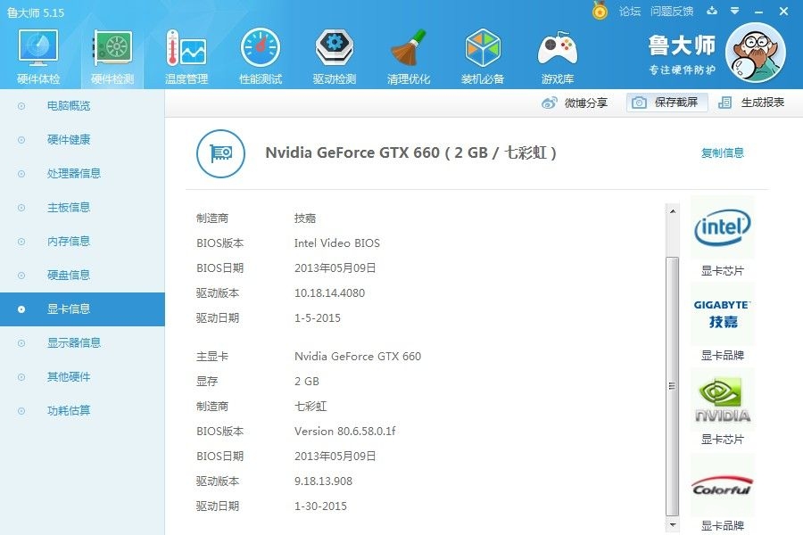Click the 显存 value 2 GB
The height and width of the screenshot is (535, 803).
(306, 382)
